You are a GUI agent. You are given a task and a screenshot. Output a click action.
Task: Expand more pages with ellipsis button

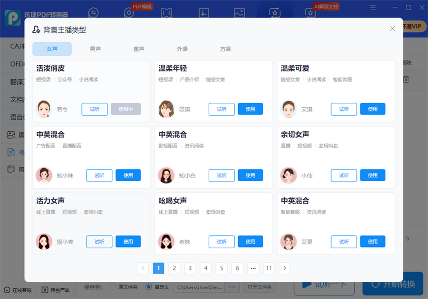tap(253, 268)
